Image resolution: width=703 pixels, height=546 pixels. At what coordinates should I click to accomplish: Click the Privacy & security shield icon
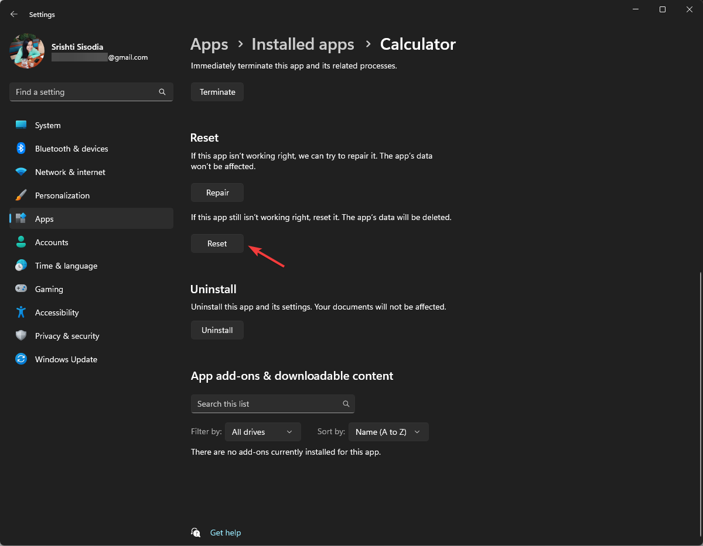(x=21, y=336)
